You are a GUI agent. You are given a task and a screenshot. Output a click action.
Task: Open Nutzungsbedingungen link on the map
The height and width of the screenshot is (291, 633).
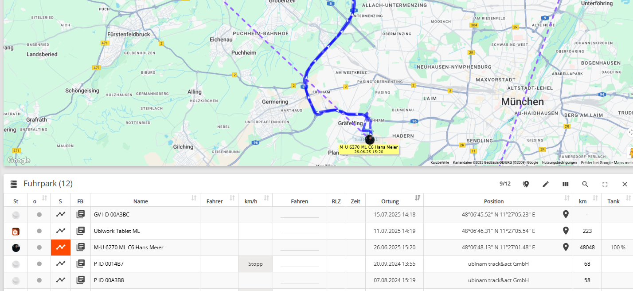pyautogui.click(x=559, y=163)
